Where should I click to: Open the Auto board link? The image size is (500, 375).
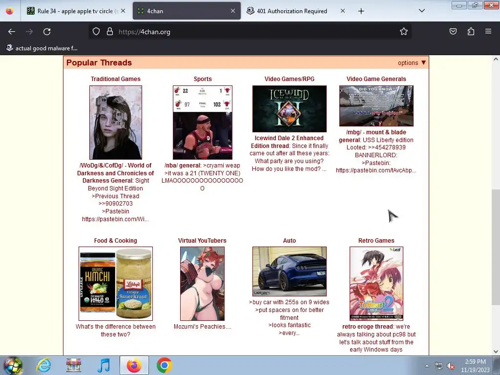tap(289, 241)
